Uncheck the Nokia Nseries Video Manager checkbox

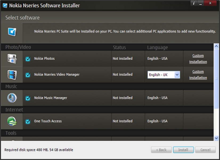pyautogui.click(x=28, y=75)
